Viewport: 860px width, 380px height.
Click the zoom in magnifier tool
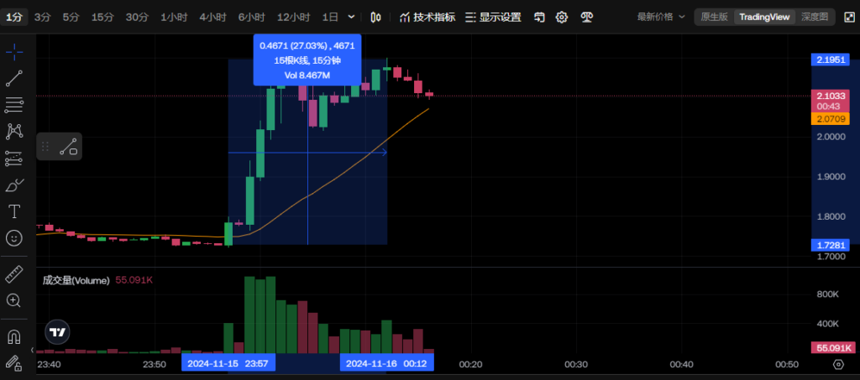point(14,299)
